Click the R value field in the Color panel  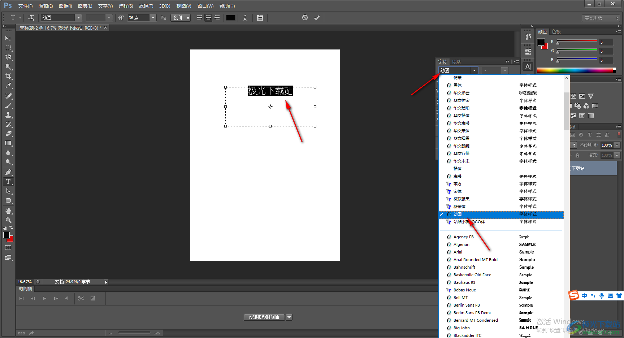[606, 42]
